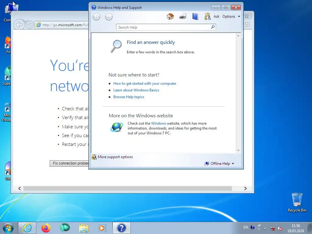312x234 pixels.
Task: Click browser horizontal scrollbar right arrow
Action: 245,188
